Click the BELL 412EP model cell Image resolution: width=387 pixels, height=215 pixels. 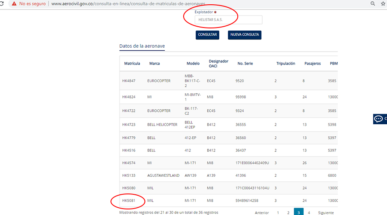pos(190,125)
